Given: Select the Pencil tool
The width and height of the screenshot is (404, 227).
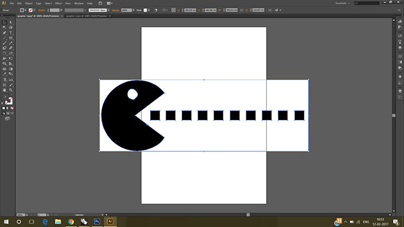Looking at the screenshot, I should tap(11, 43).
